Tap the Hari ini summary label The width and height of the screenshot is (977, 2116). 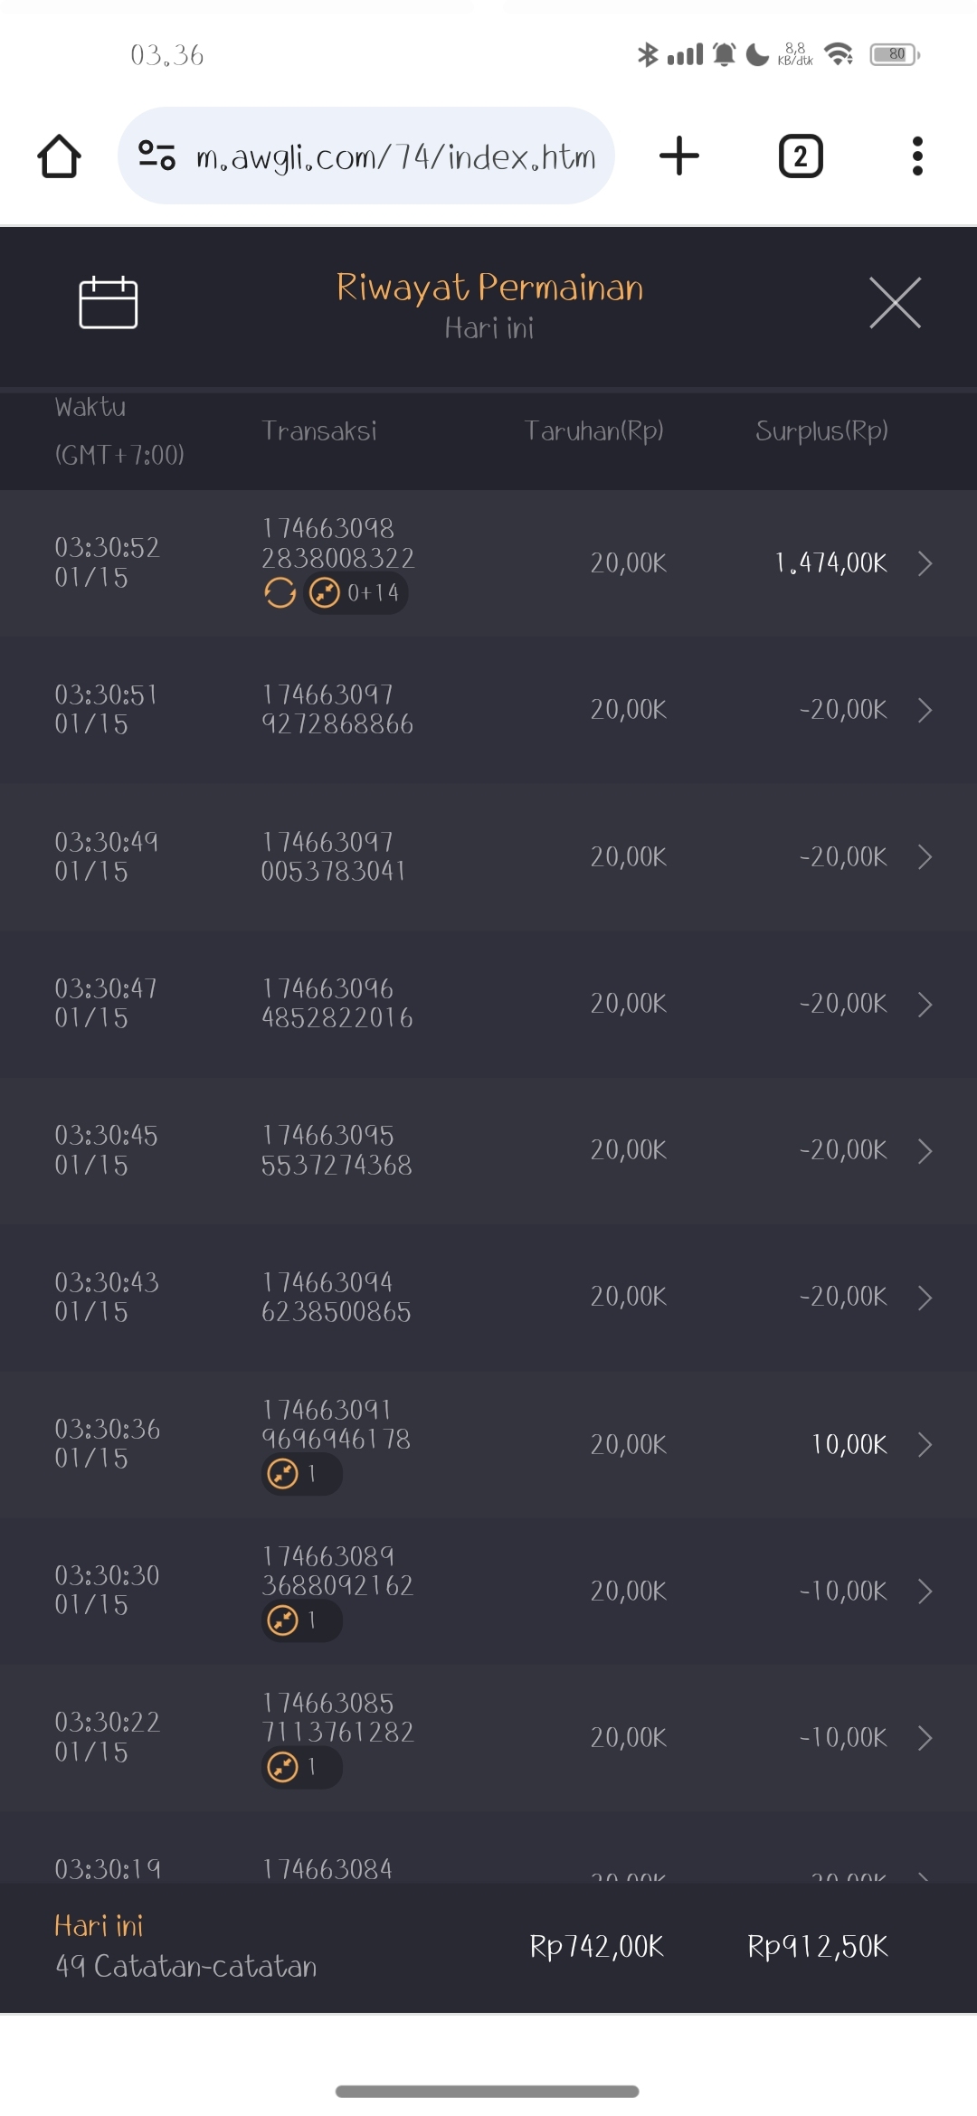[99, 1926]
